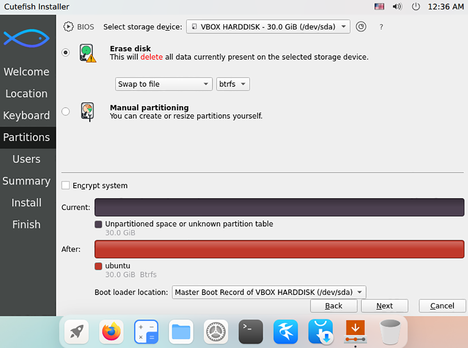Go to the Summary step
Screen dimensions: 468x348
pos(27,181)
